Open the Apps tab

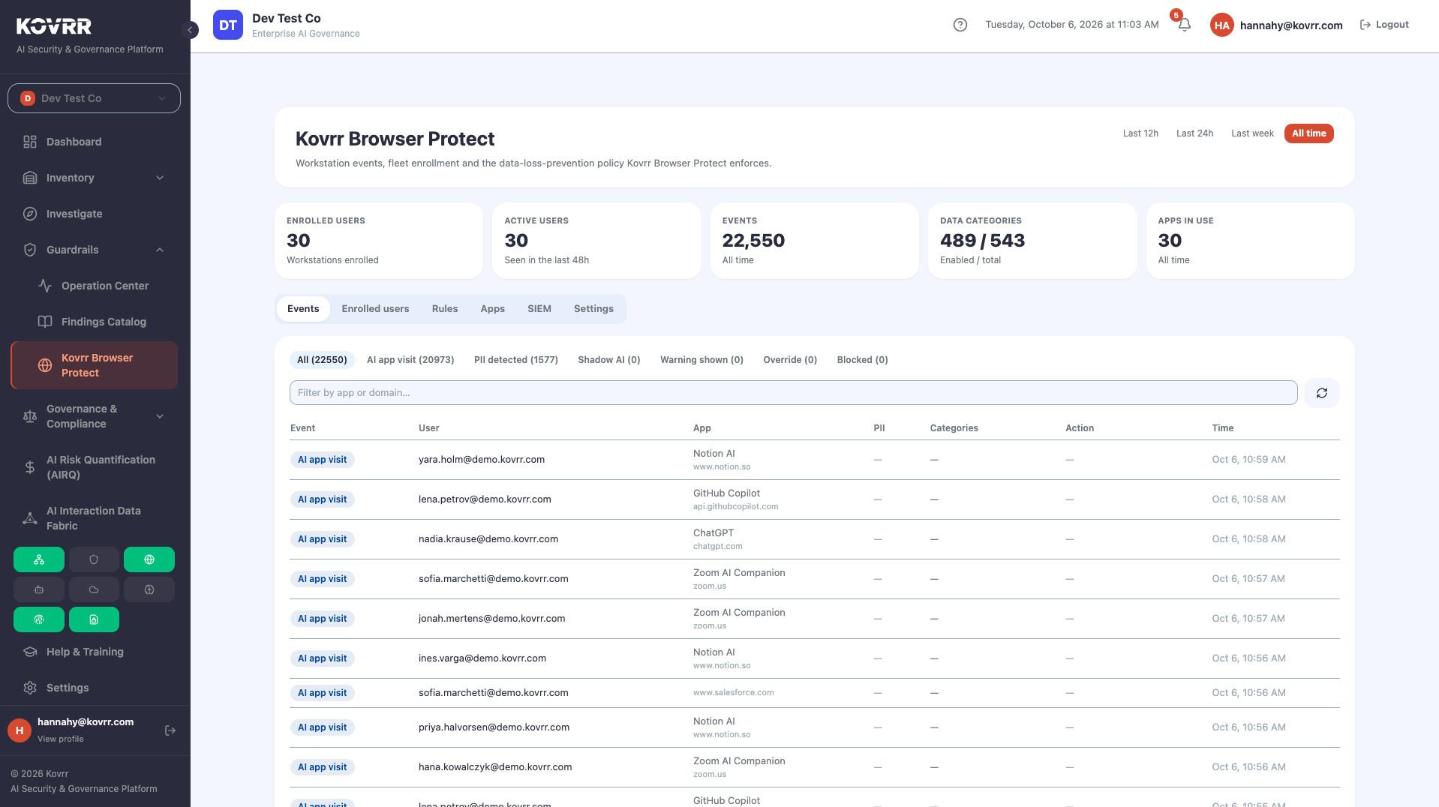493,309
